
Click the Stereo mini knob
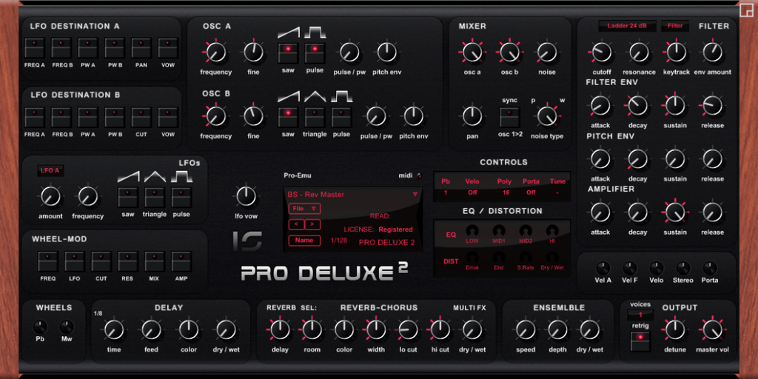click(683, 268)
